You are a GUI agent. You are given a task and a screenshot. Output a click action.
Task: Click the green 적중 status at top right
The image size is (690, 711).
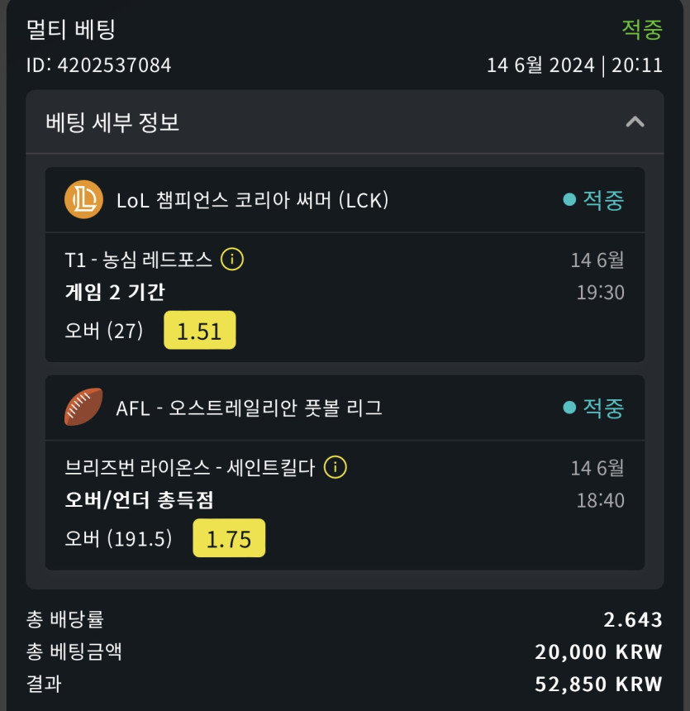(x=642, y=30)
